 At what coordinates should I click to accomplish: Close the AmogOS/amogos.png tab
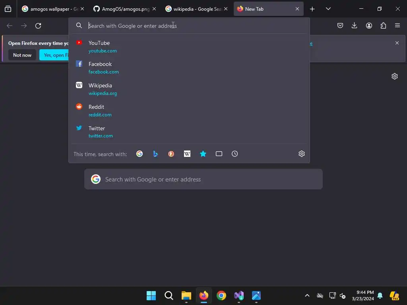tap(154, 9)
